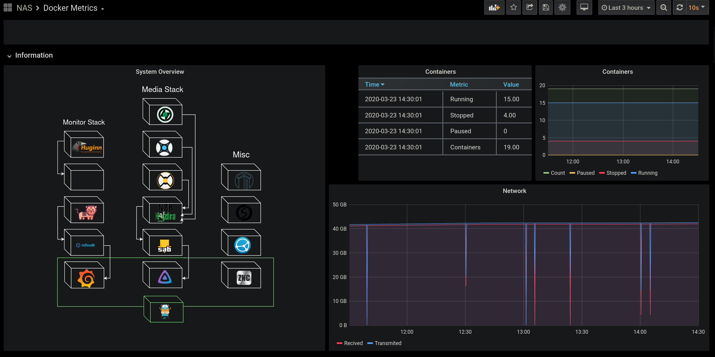This screenshot has width=715, height=357.
Task: Open the NAS folder breadcrumb
Action: pyautogui.click(x=24, y=8)
